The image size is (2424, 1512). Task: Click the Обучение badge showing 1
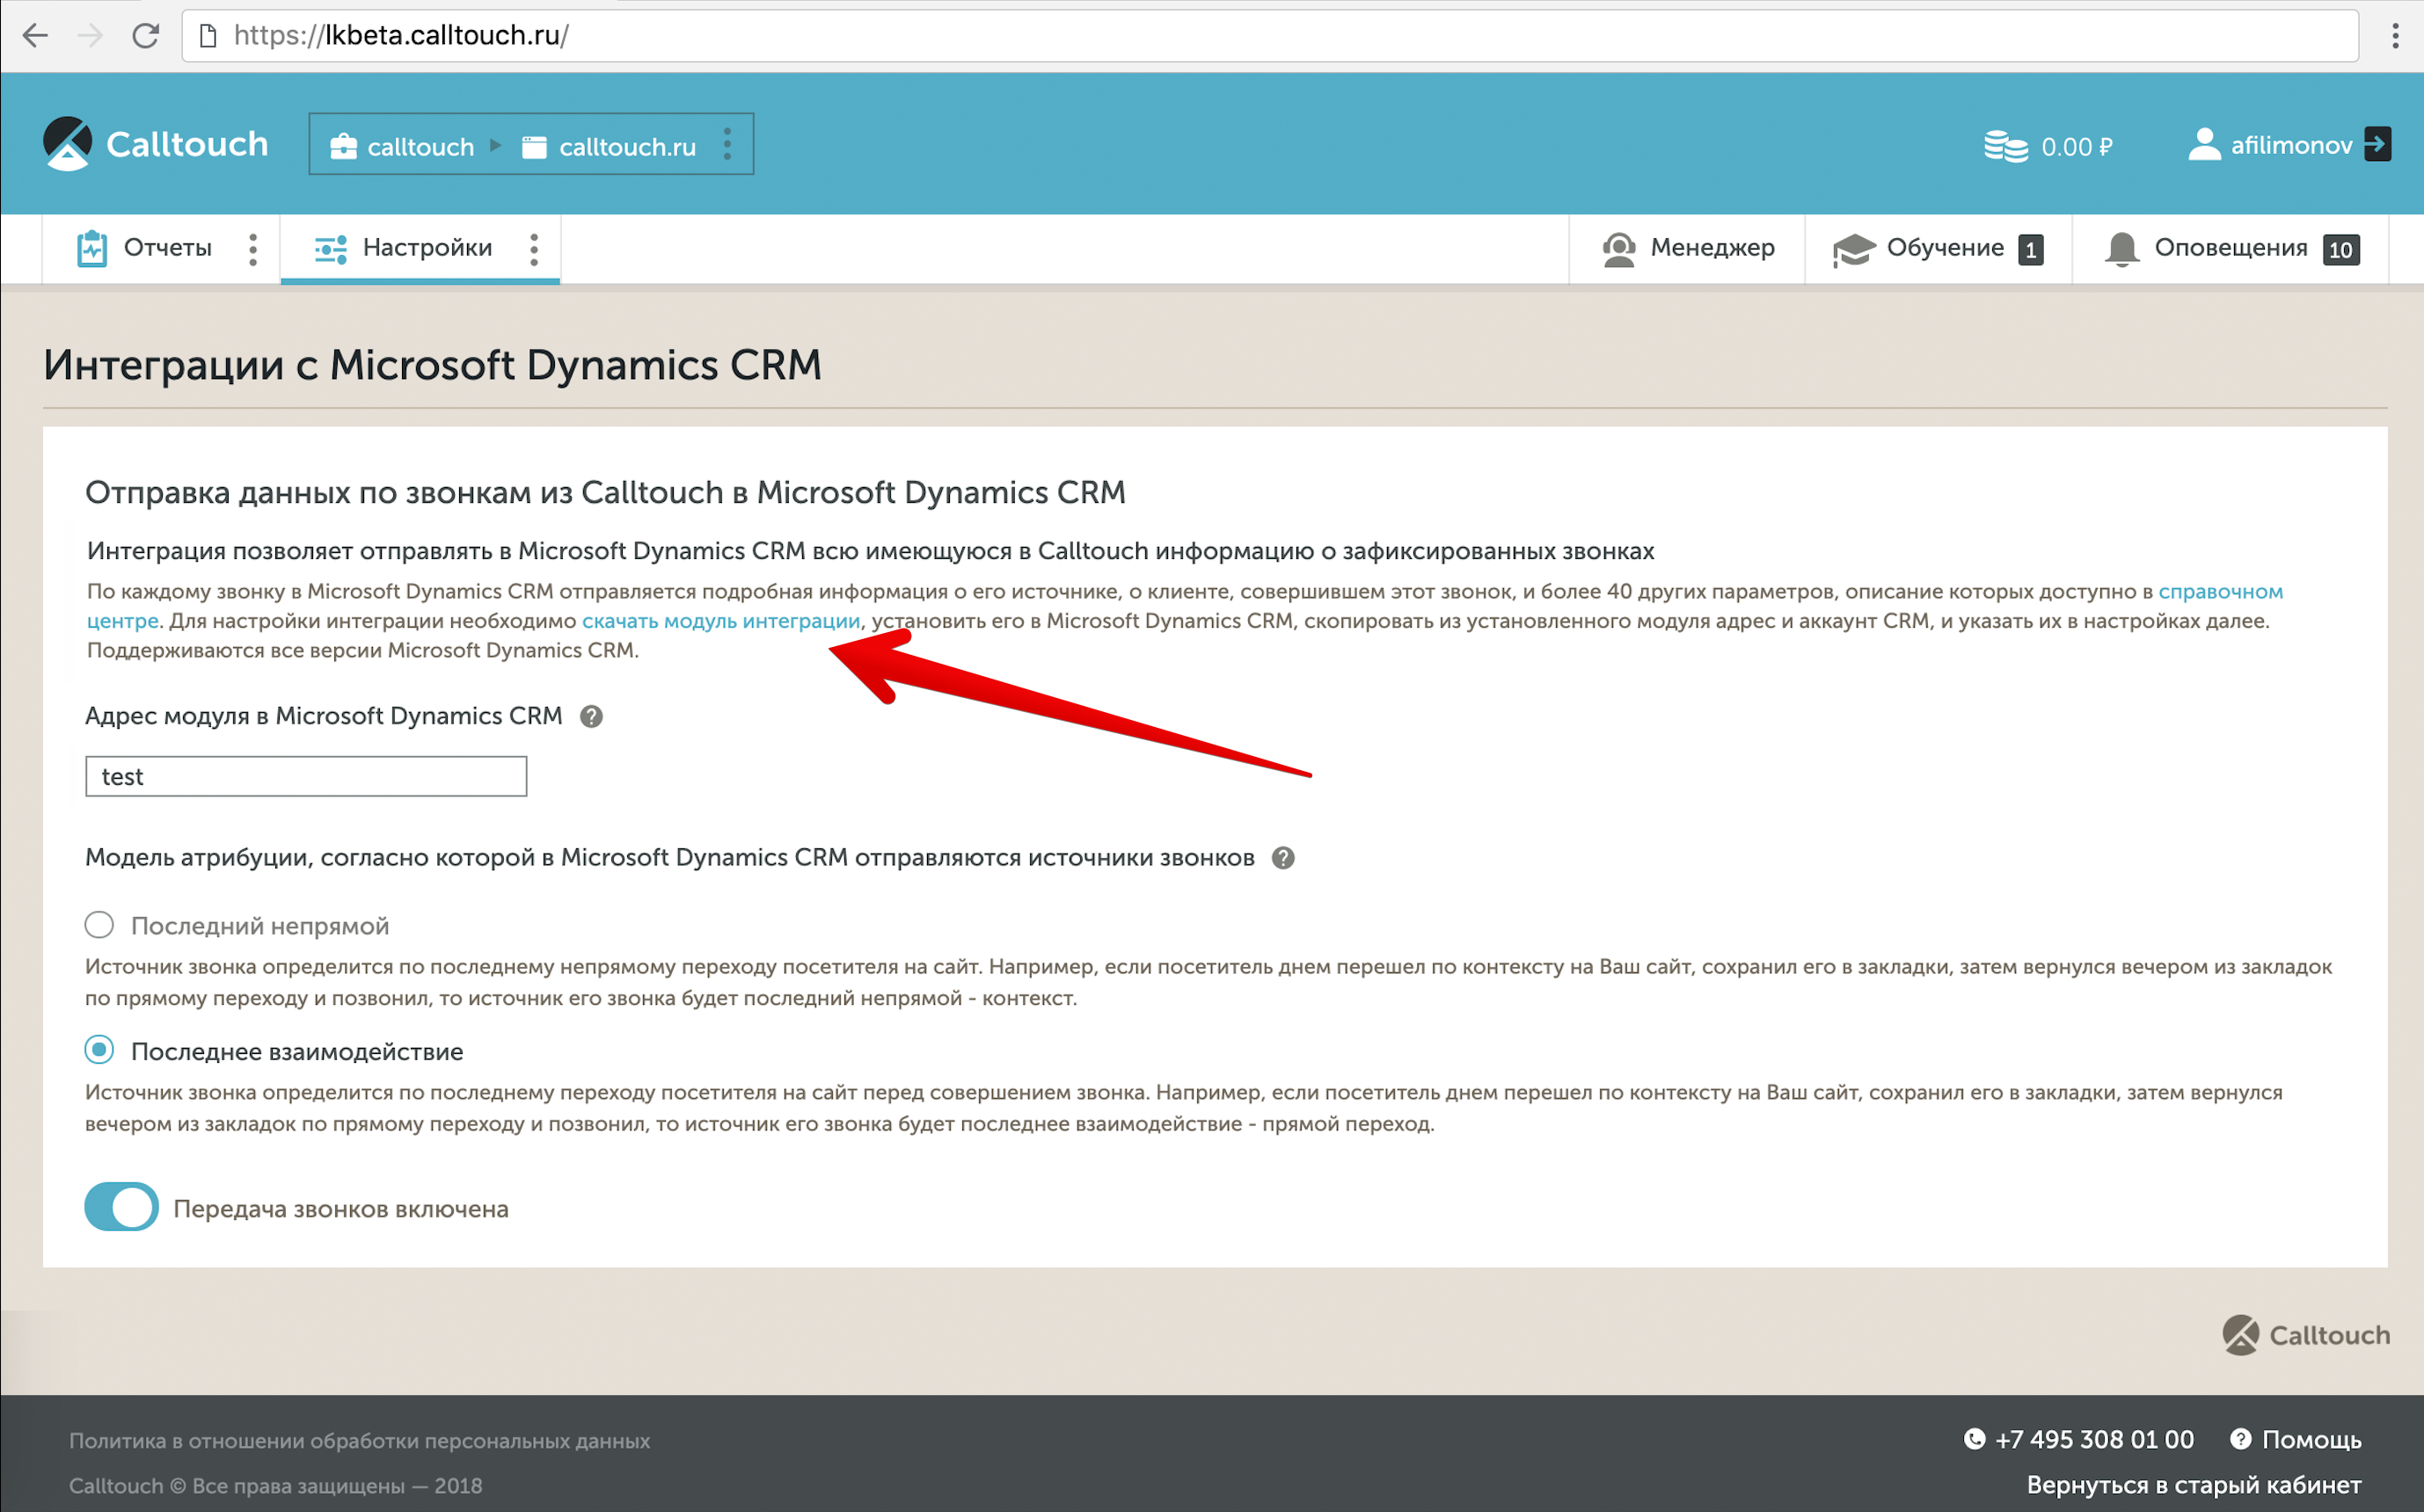pyautogui.click(x=2030, y=250)
